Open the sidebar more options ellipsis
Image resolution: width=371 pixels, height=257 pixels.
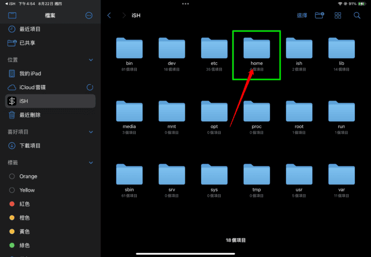pos(89,15)
